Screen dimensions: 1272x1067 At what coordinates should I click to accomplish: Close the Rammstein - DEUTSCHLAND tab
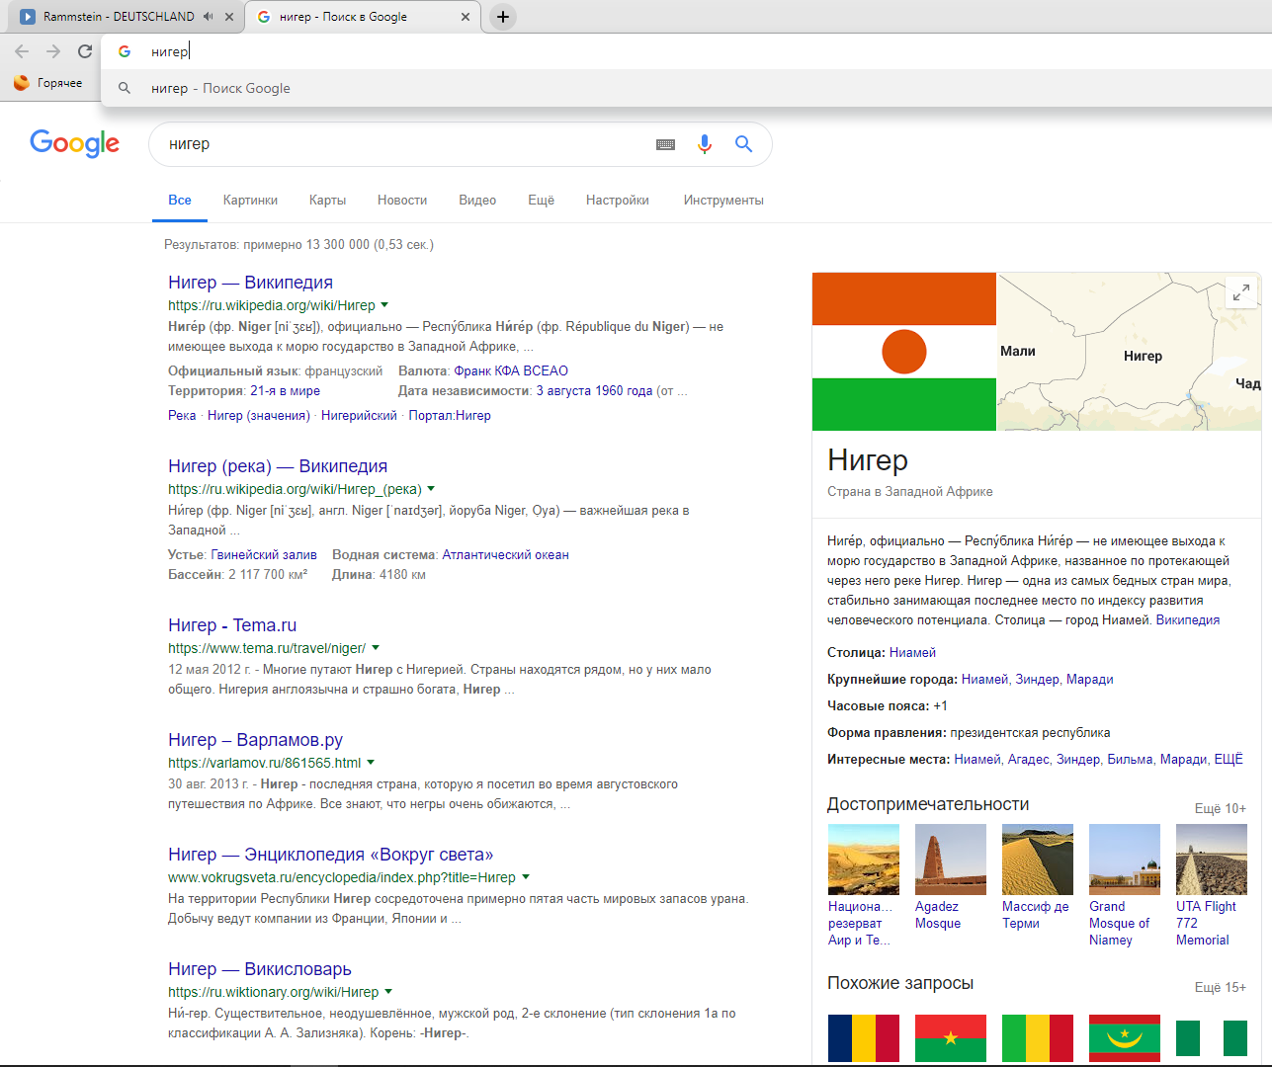(x=229, y=17)
